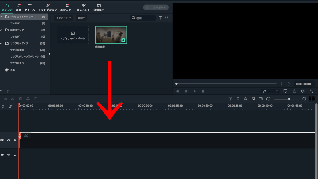The image size is (318, 179).
Task: Toggle the auto-link chain icon
Action: pos(11,107)
